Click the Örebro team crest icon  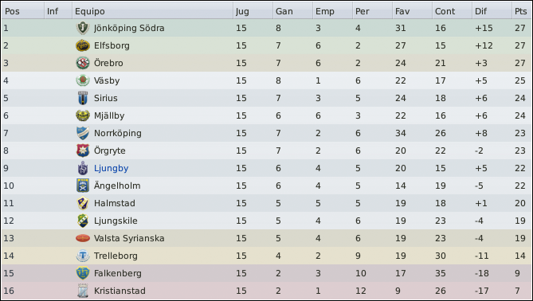click(x=83, y=63)
